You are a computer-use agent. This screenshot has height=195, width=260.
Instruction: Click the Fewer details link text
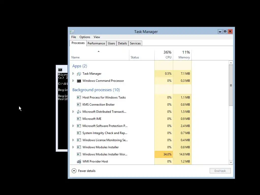click(x=87, y=171)
